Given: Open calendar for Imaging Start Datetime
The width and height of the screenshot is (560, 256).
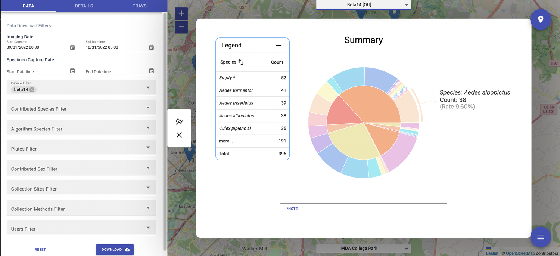Looking at the screenshot, I should tap(72, 47).
